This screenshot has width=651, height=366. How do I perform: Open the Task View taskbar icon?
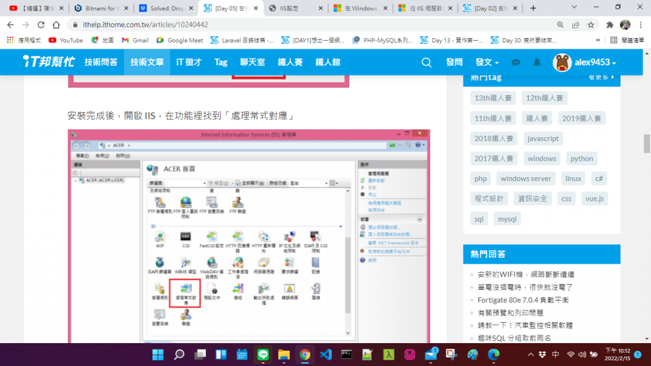pyautogui.click(x=200, y=355)
